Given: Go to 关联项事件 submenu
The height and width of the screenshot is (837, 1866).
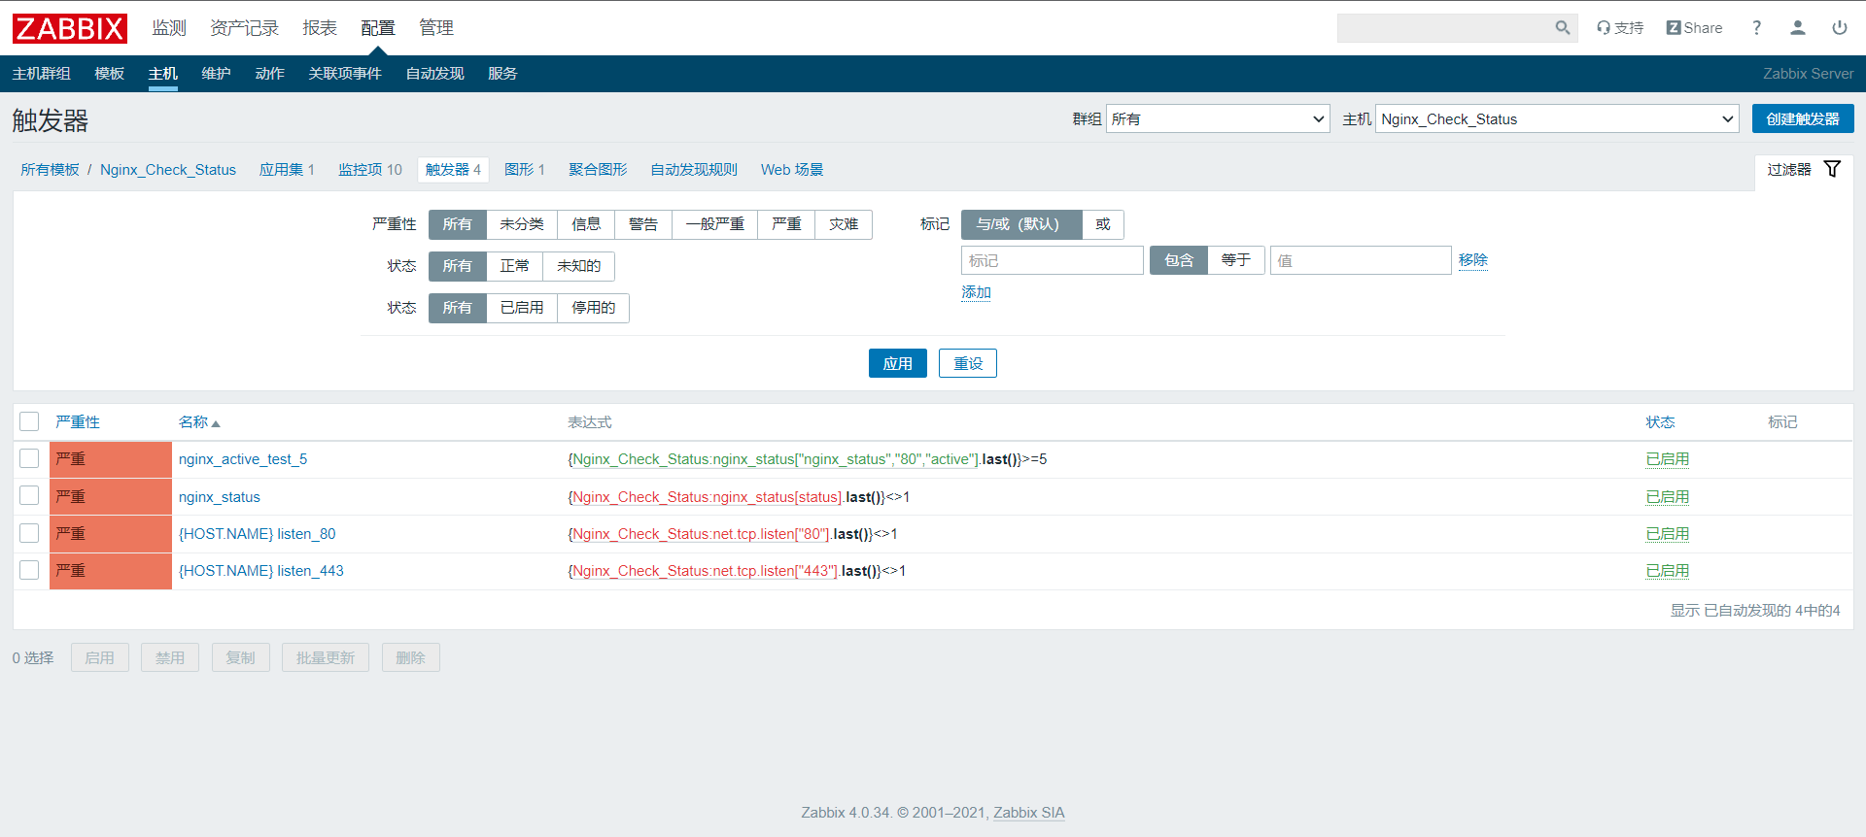Looking at the screenshot, I should coord(345,74).
